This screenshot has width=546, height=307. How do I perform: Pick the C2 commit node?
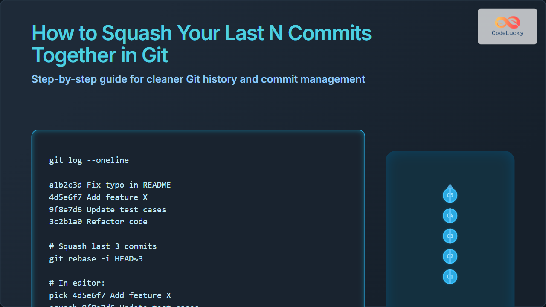coord(450,256)
